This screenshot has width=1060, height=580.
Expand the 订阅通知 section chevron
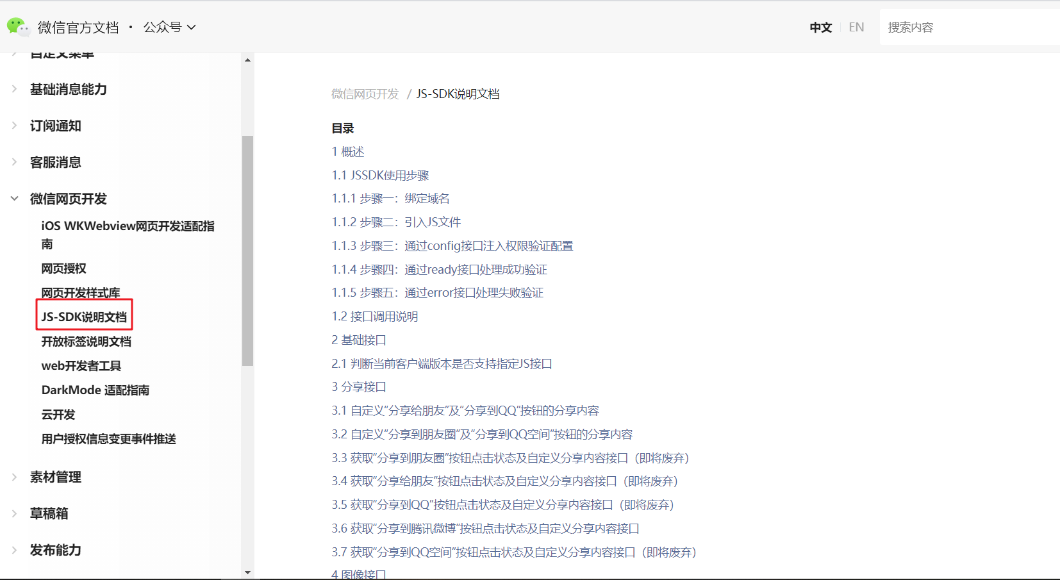pyautogui.click(x=14, y=126)
